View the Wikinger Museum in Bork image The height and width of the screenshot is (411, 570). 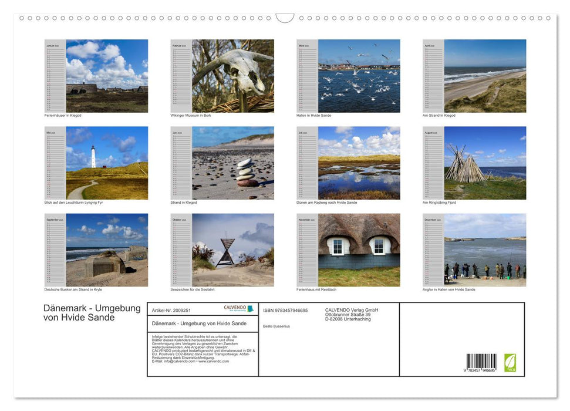[235, 75]
